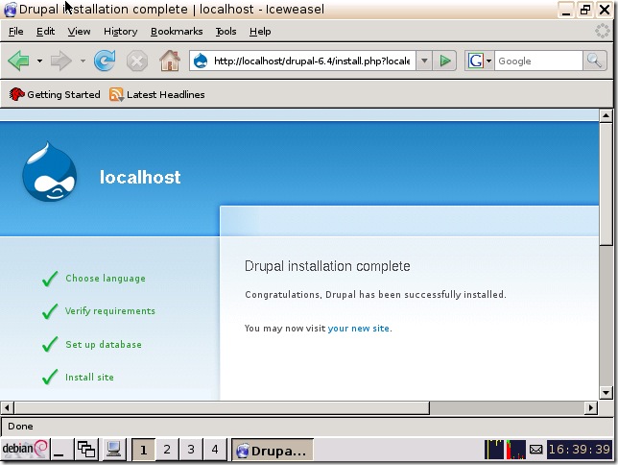Click the Drupal favicon in address bar
Screen dimensions: 618x465
click(x=201, y=61)
